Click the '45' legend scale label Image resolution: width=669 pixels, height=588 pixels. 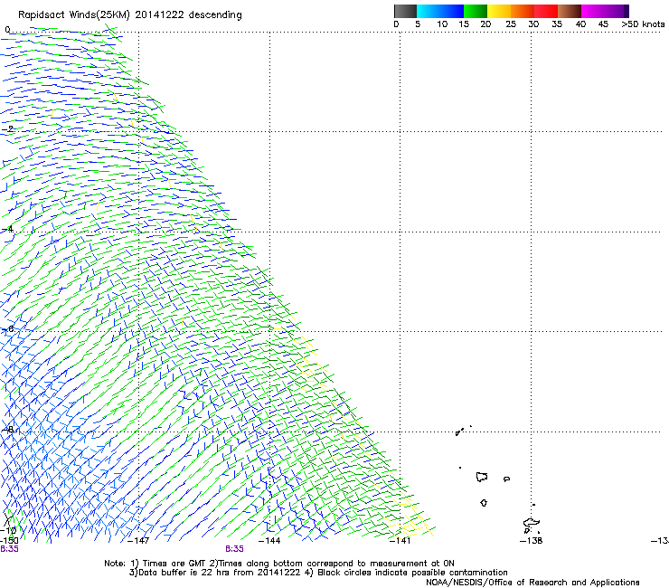603,24
